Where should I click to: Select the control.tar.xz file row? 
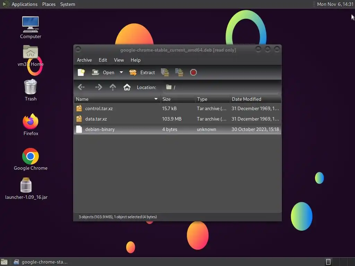point(177,108)
